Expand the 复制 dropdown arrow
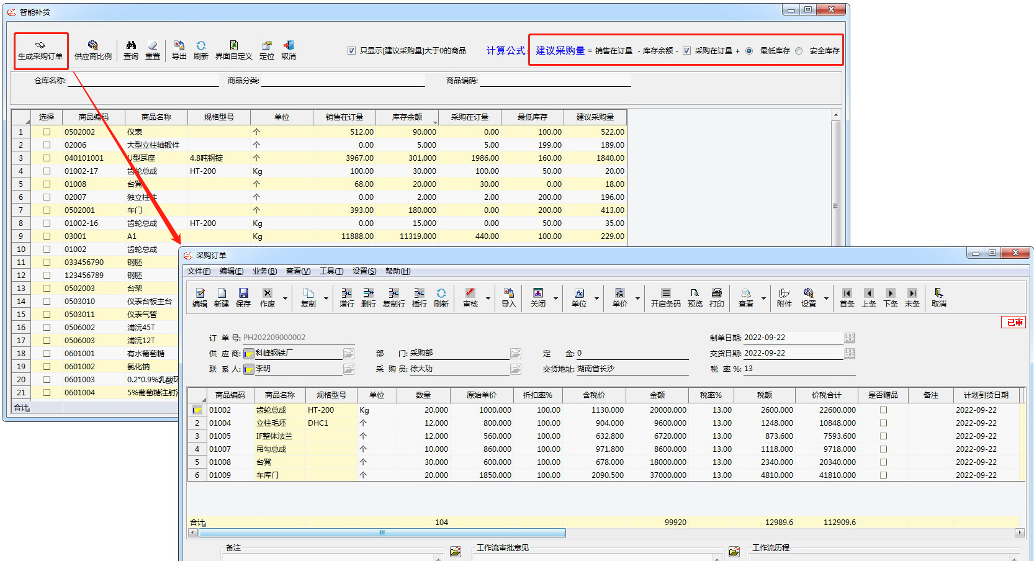1034x561 pixels. pos(326,298)
